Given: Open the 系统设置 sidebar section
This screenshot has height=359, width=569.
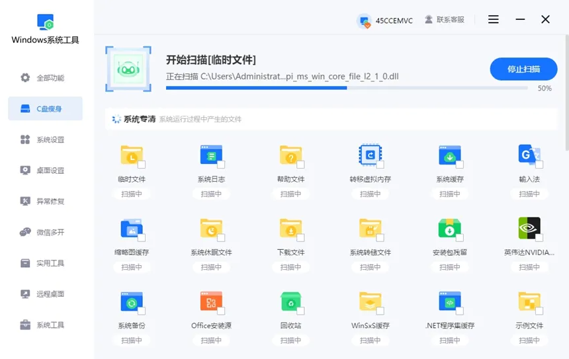Looking at the screenshot, I should coord(46,140).
